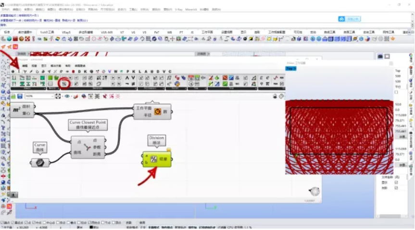Enable the 交点 osnap checkbox

[58, 223]
